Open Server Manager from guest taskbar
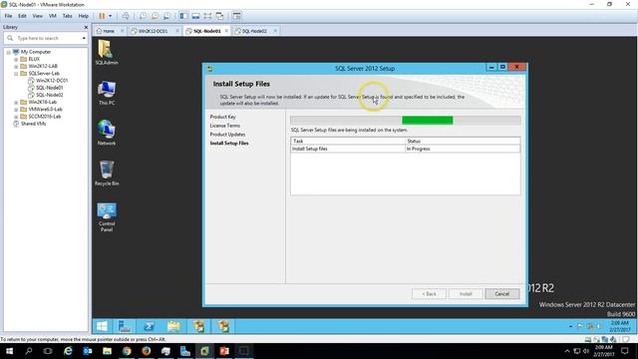638x359 pixels. (124, 326)
